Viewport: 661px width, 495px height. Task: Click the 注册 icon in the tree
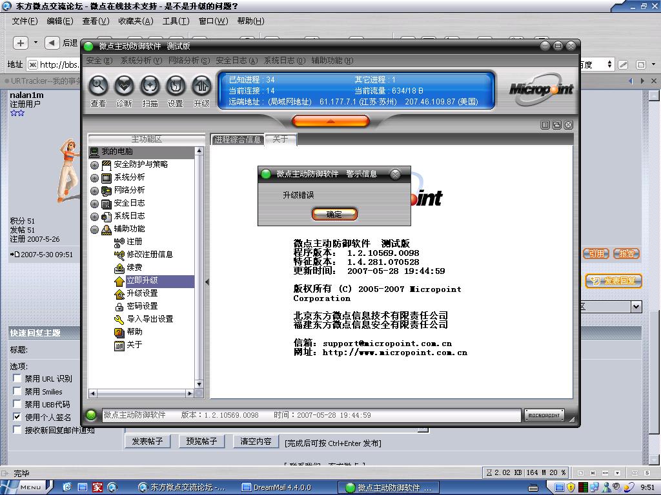pos(119,242)
